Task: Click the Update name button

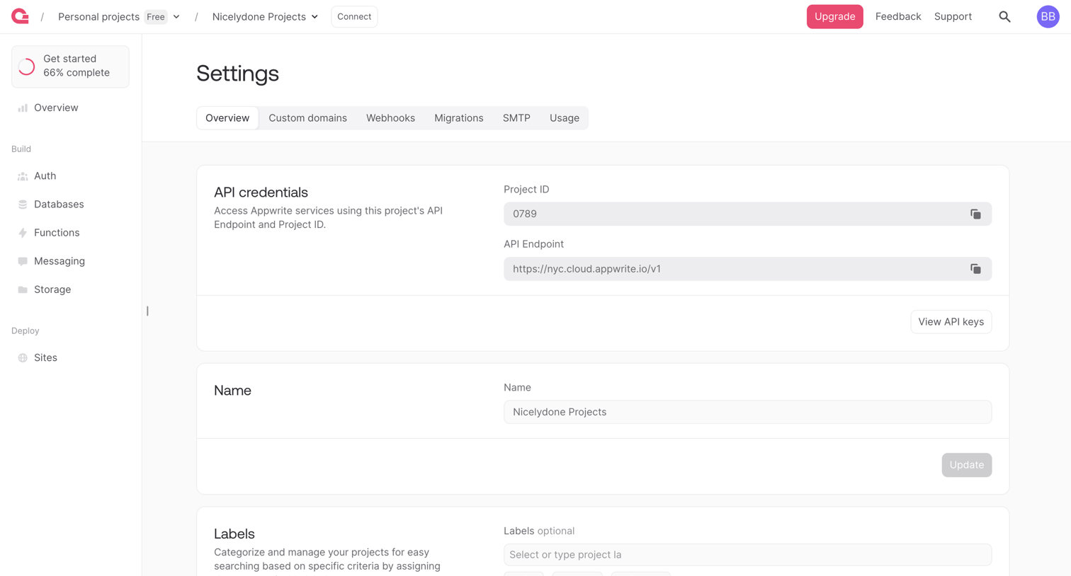Action: click(x=966, y=465)
